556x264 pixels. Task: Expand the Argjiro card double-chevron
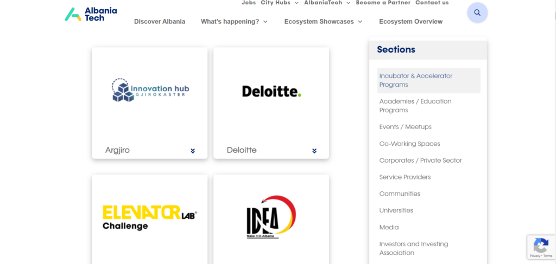193,151
